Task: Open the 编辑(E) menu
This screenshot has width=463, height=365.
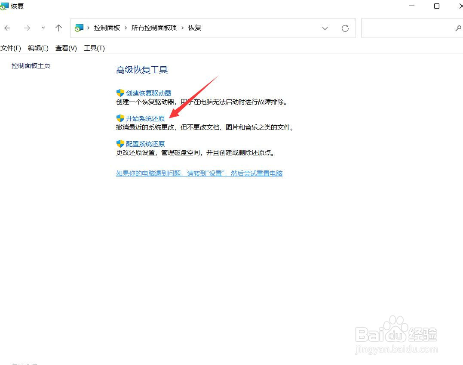Action: pos(38,48)
